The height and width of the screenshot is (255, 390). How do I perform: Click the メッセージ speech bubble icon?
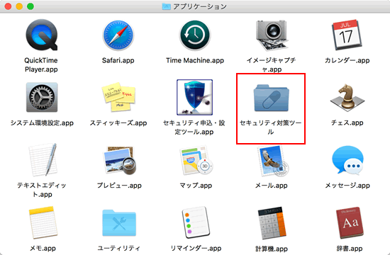coord(347,160)
